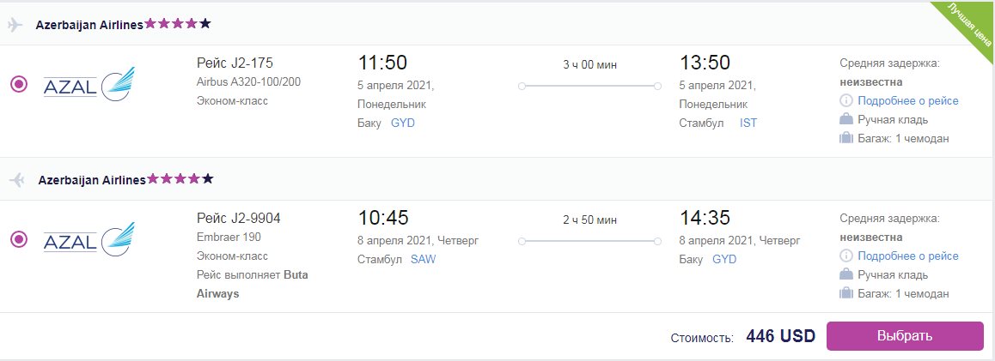Click the star rating of the first Azerbaijan Airlines
The width and height of the screenshot is (995, 361).
(177, 24)
